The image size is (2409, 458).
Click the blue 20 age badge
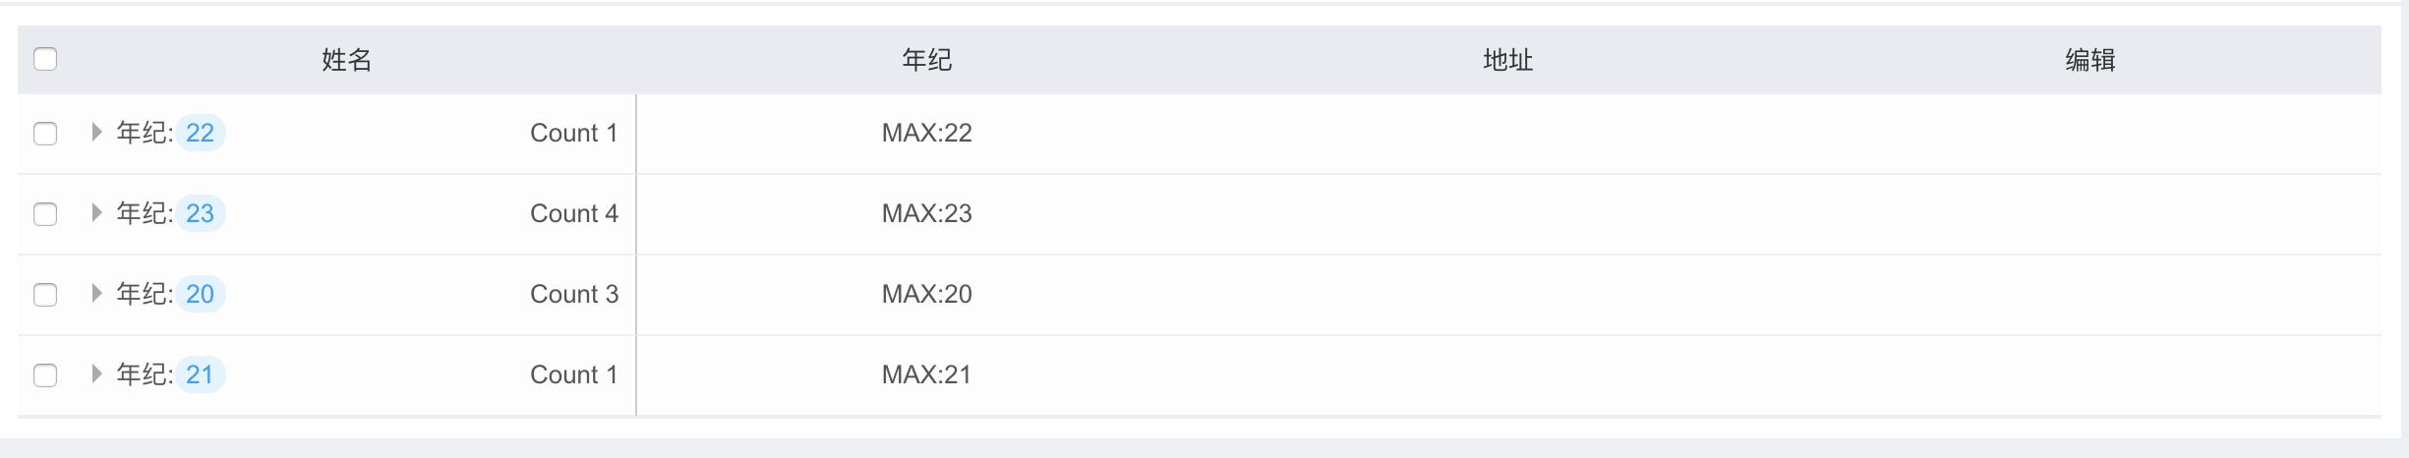click(200, 294)
